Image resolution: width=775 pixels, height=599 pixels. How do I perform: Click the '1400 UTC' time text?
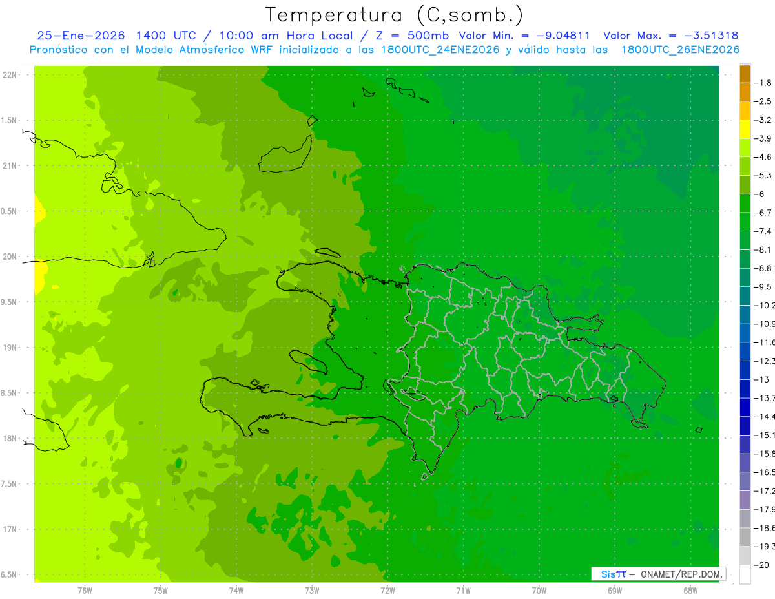tap(166, 36)
